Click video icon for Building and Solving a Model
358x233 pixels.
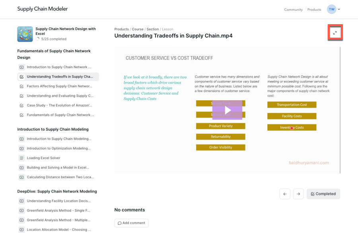click(21, 168)
